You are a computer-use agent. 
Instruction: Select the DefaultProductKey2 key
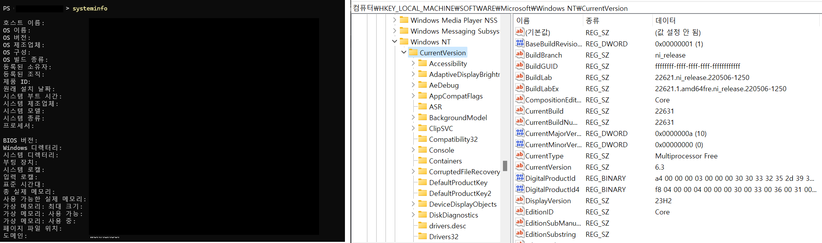(x=460, y=193)
